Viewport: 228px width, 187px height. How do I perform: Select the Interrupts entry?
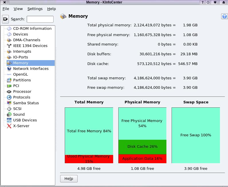22,52
